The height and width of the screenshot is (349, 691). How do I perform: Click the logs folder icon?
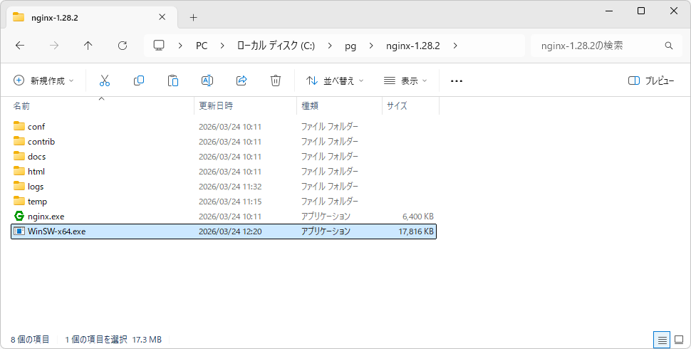point(19,186)
